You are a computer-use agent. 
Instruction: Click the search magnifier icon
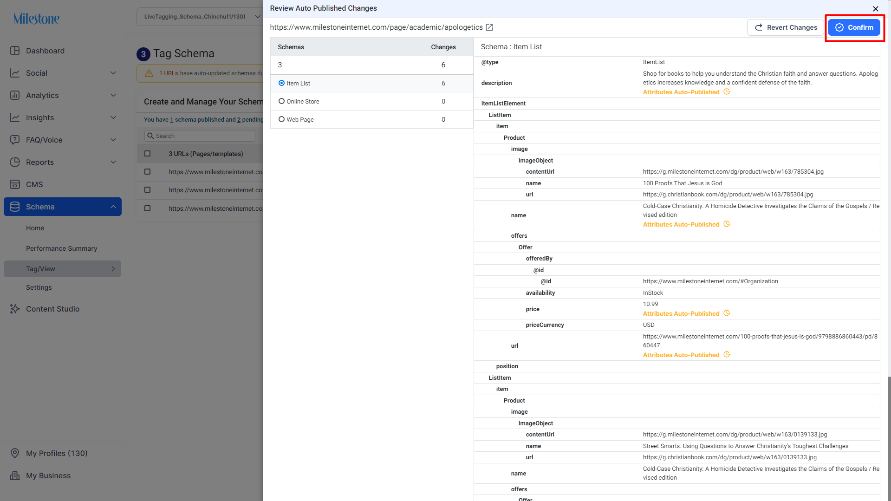pyautogui.click(x=150, y=136)
